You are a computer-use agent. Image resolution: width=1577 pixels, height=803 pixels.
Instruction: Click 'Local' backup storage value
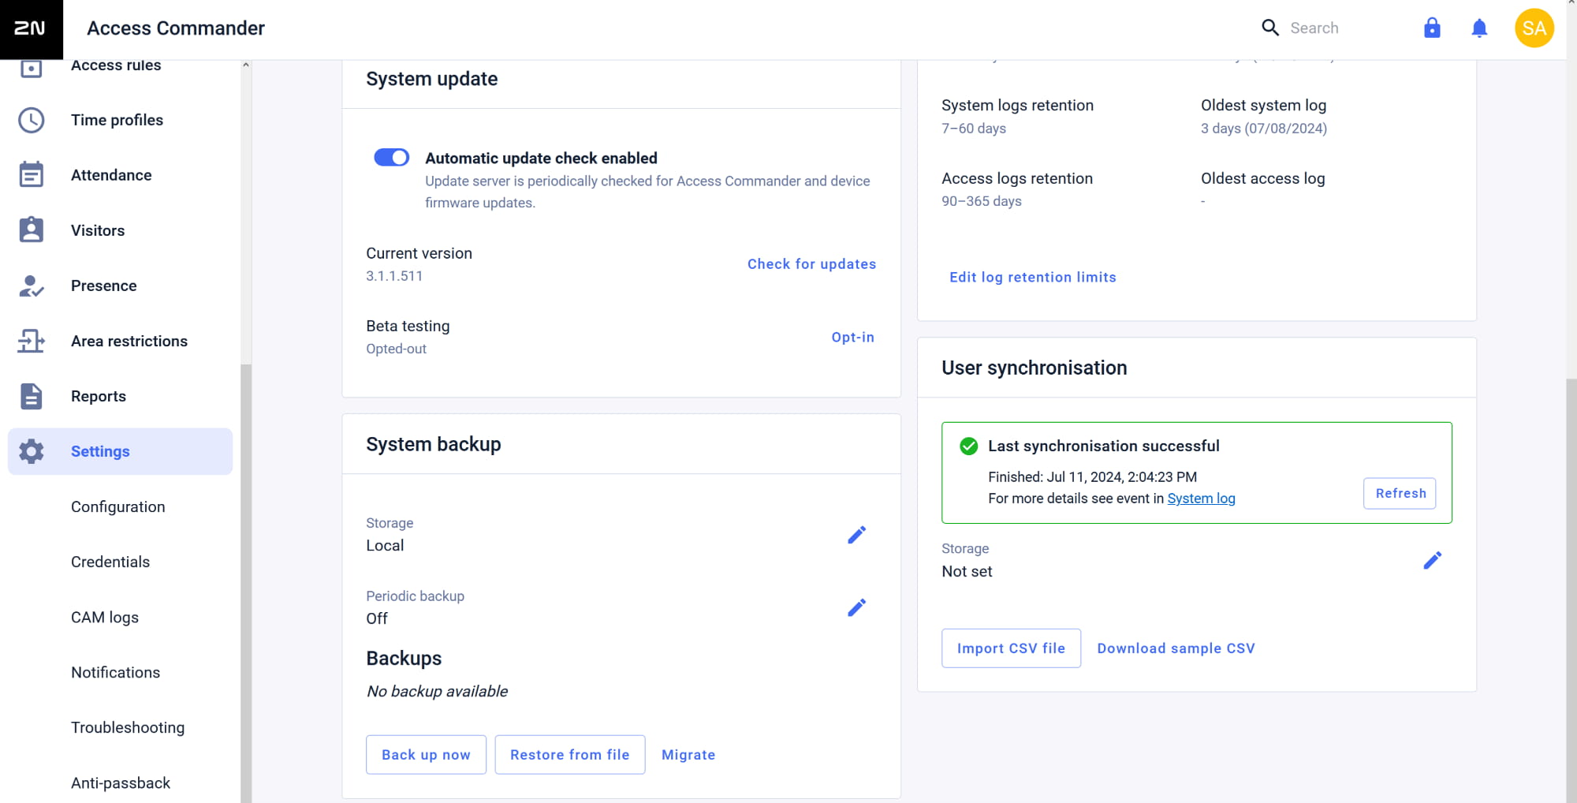pyautogui.click(x=385, y=546)
